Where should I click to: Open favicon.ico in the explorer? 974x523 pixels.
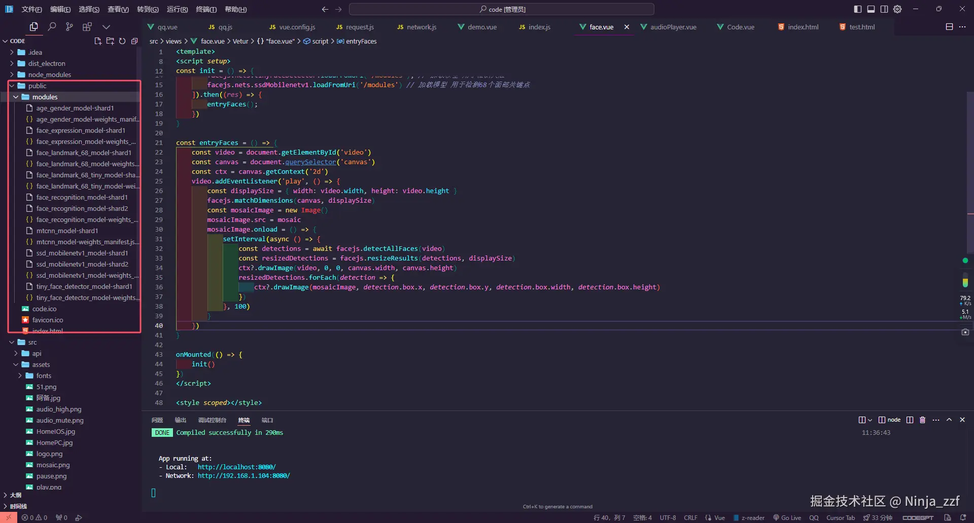coord(48,320)
